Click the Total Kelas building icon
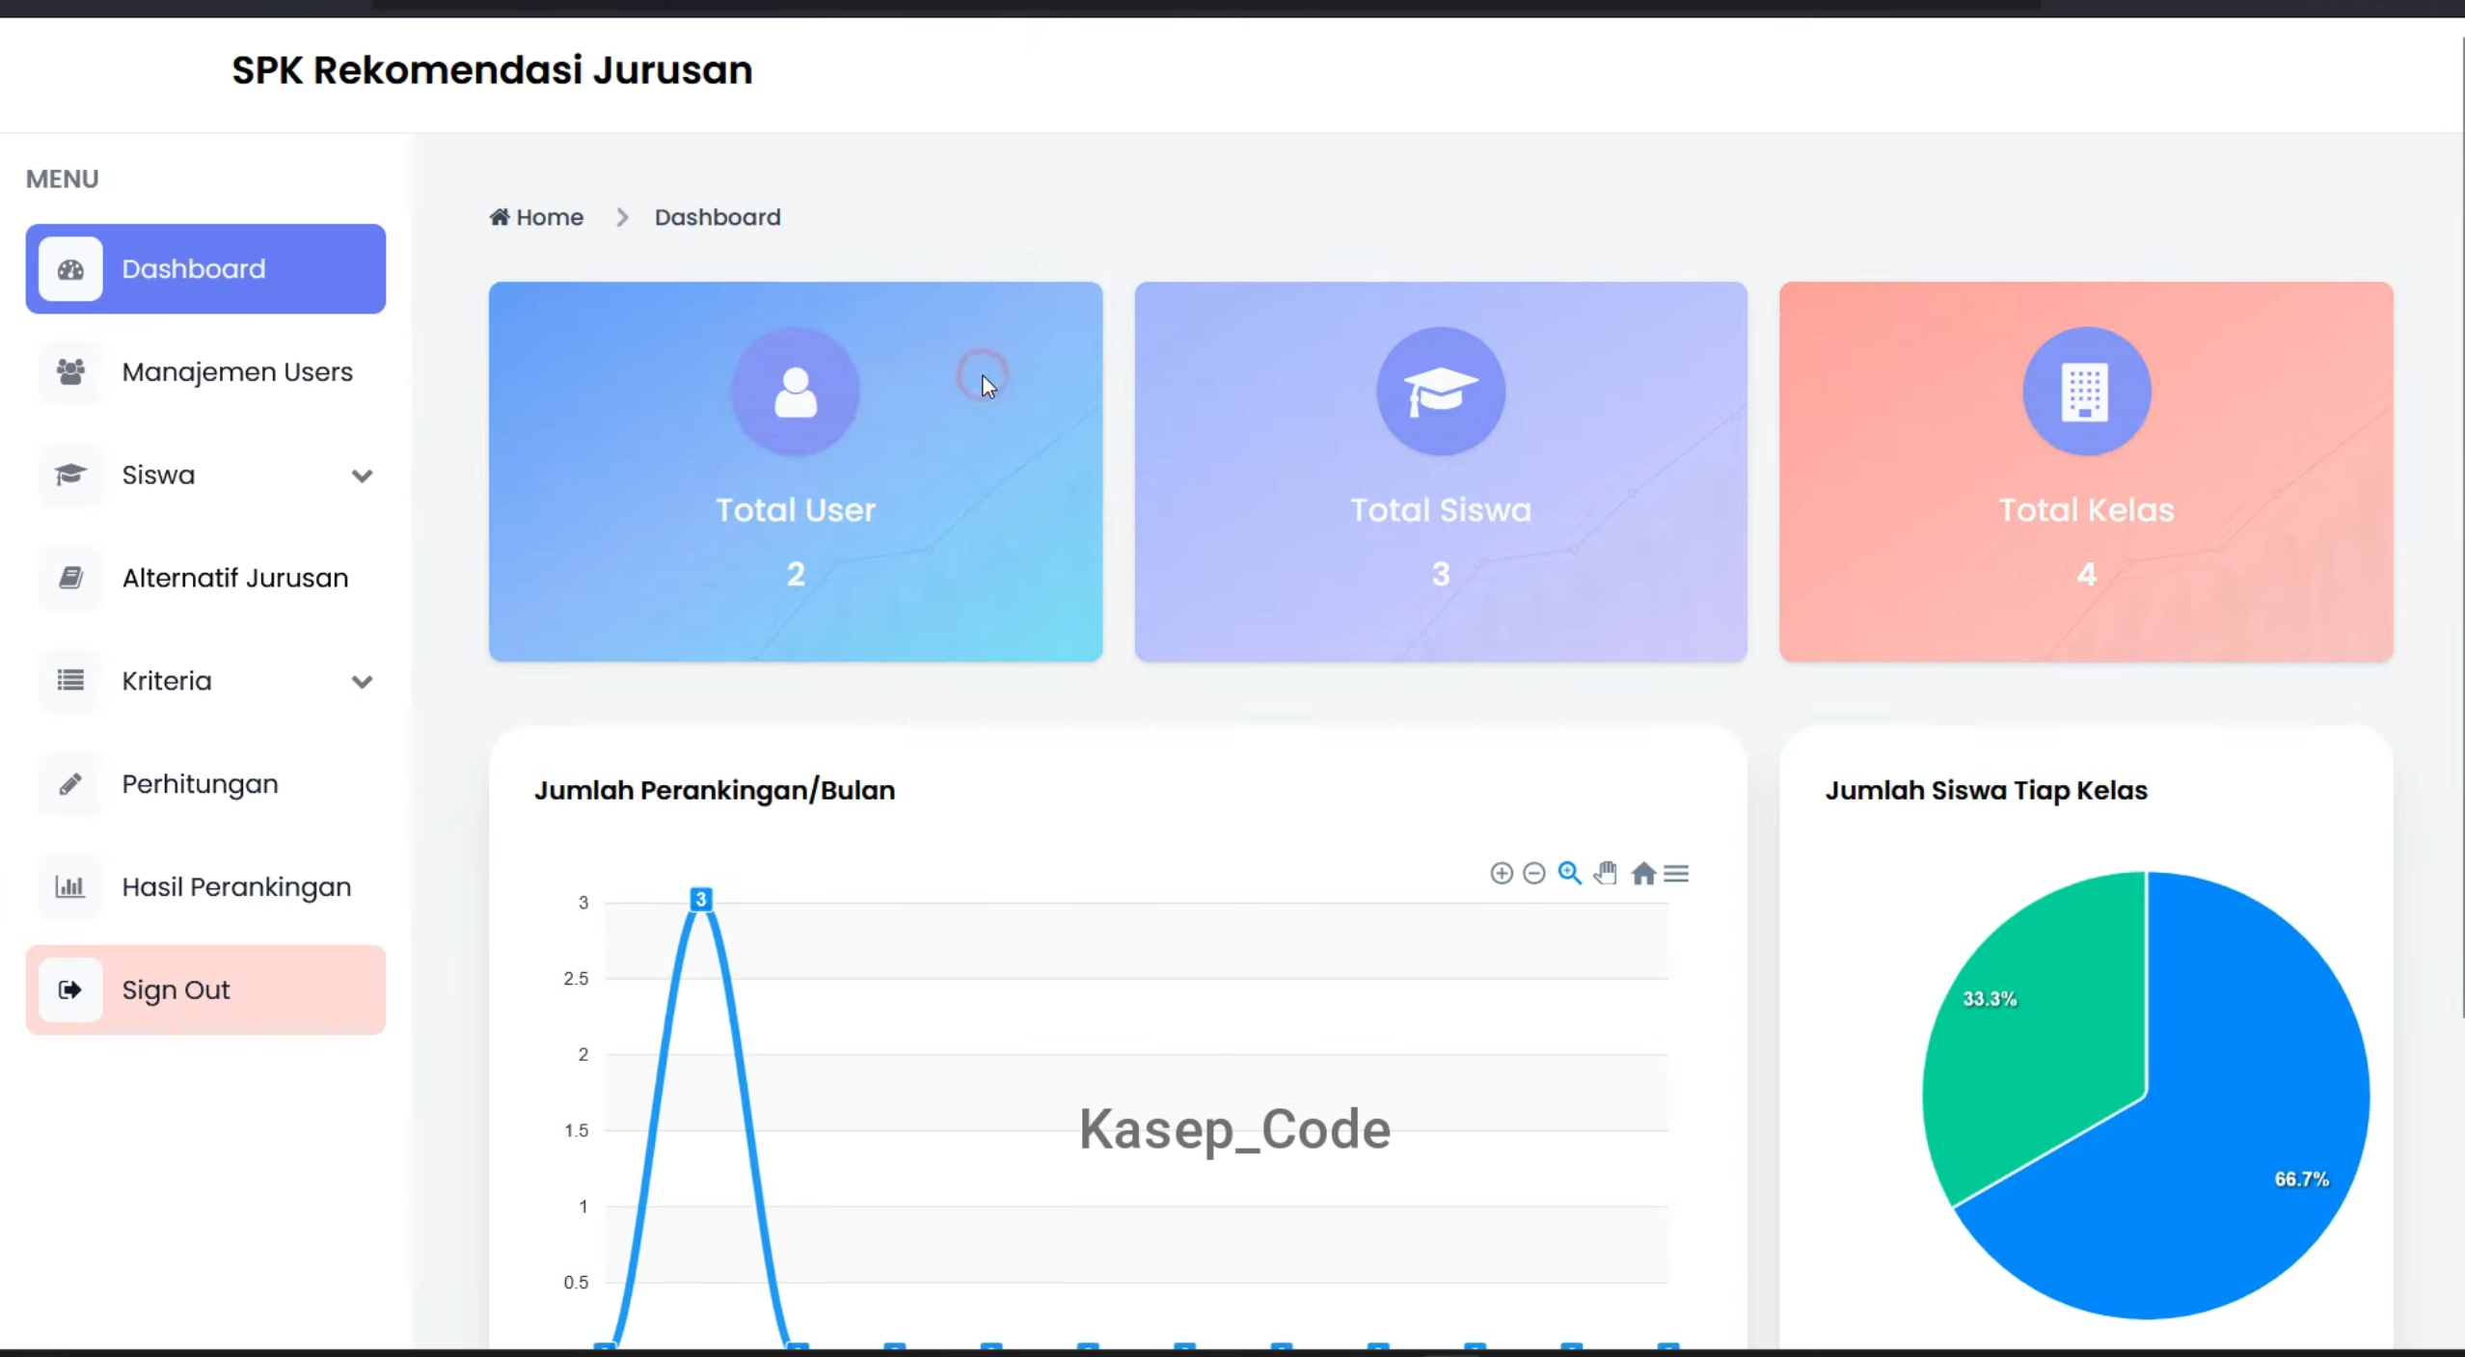The height and width of the screenshot is (1357, 2465). coord(2086,392)
